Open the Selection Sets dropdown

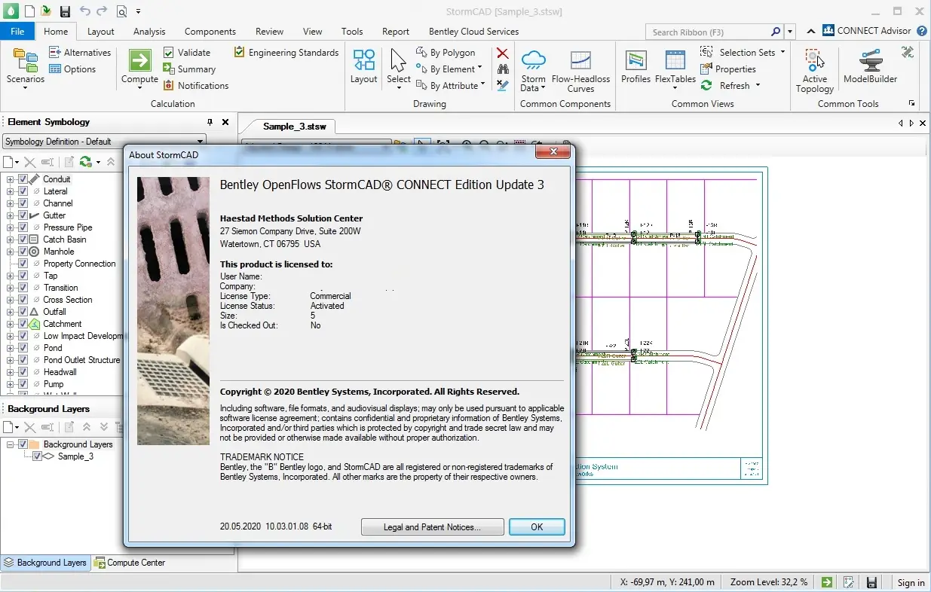click(x=743, y=53)
